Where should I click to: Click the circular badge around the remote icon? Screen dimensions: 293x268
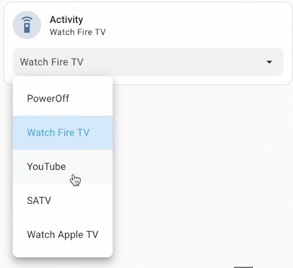27,25
